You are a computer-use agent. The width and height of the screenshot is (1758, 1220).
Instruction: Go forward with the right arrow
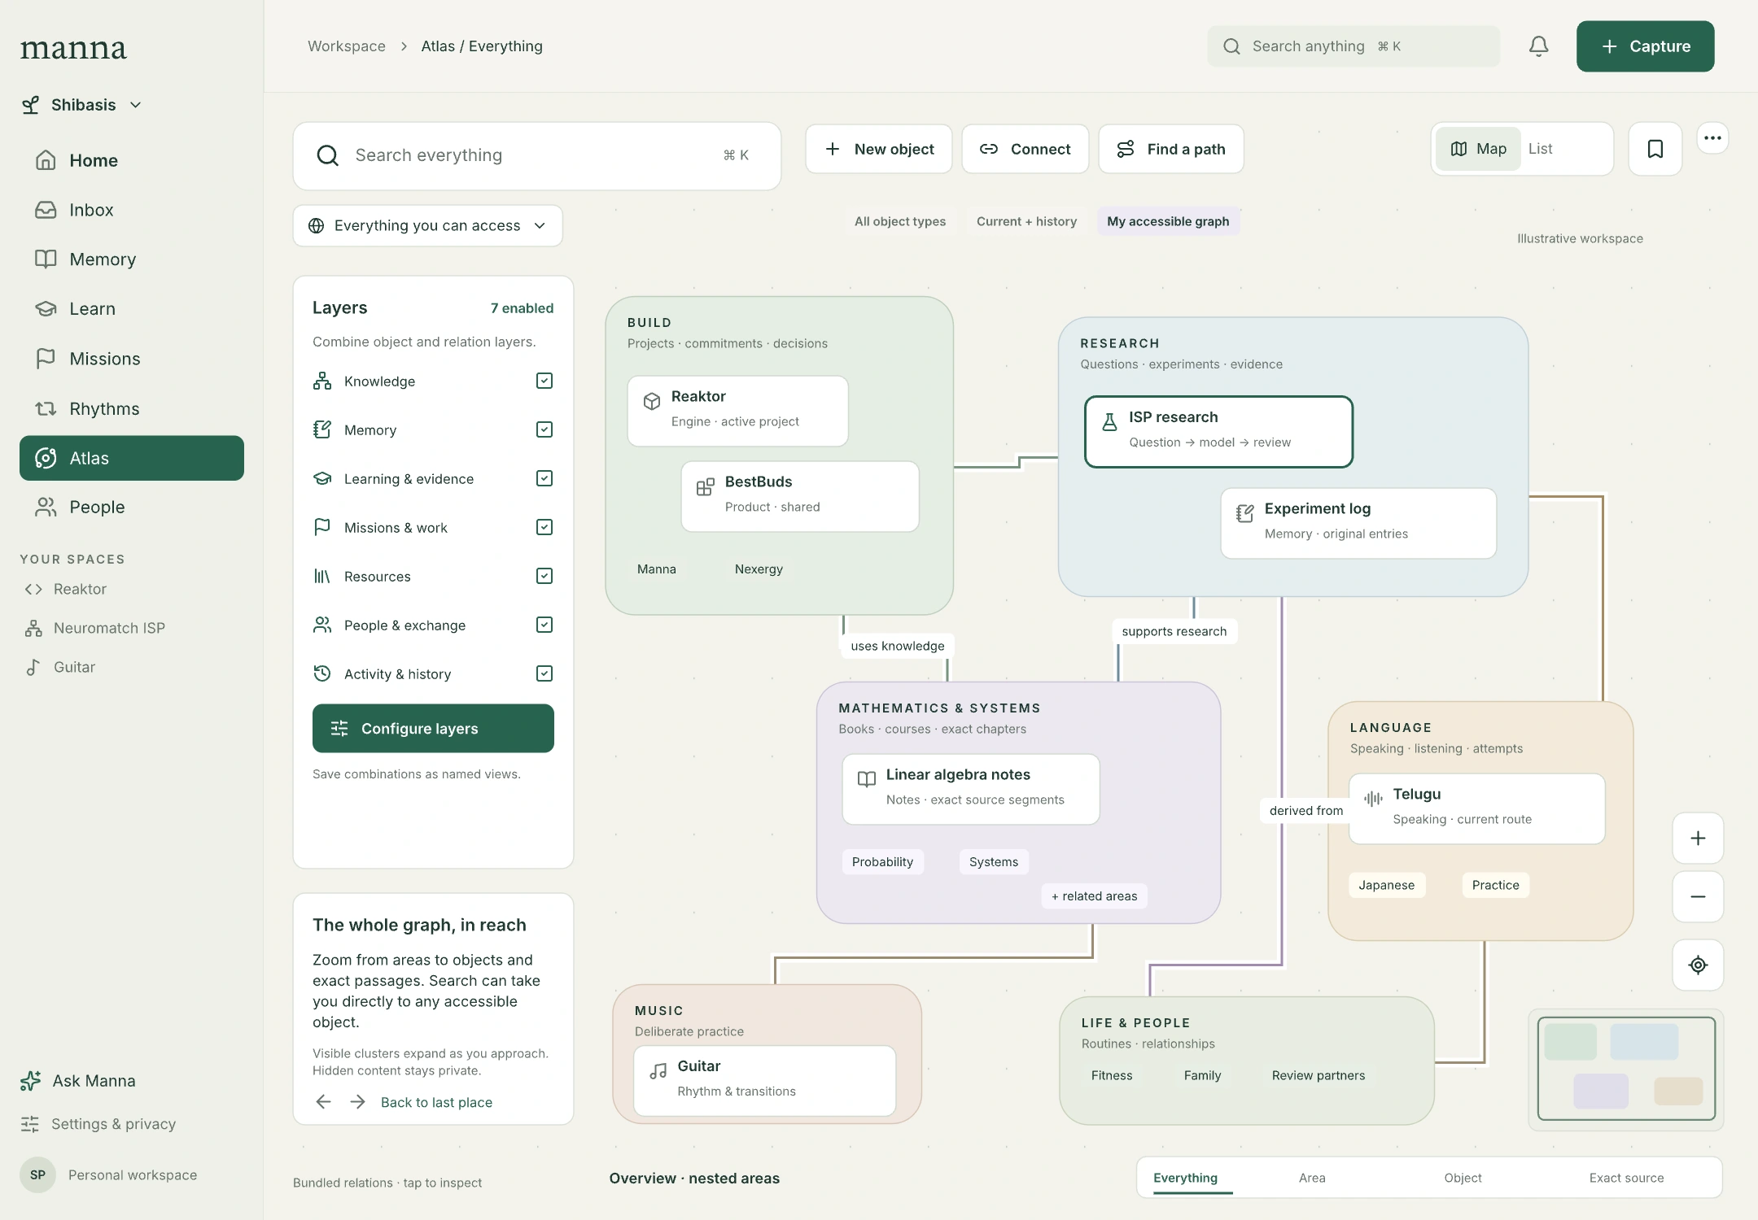pos(357,1102)
